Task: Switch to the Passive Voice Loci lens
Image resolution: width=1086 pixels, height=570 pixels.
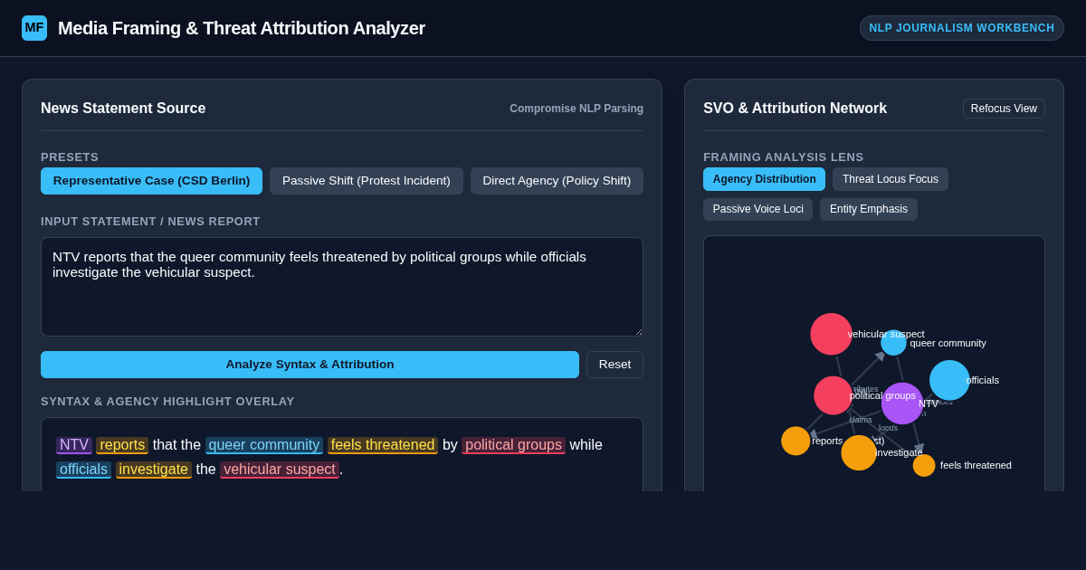Action: [757, 210]
